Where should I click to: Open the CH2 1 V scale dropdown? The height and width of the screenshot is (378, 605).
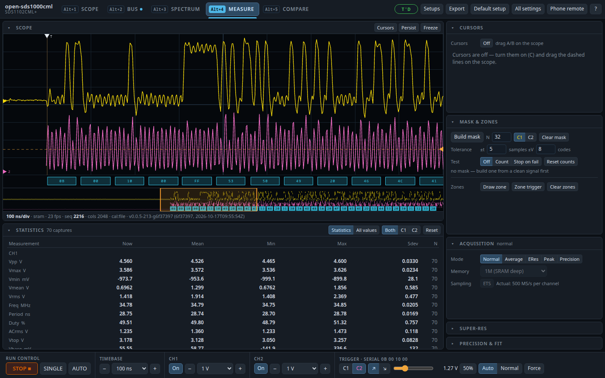[300, 369]
